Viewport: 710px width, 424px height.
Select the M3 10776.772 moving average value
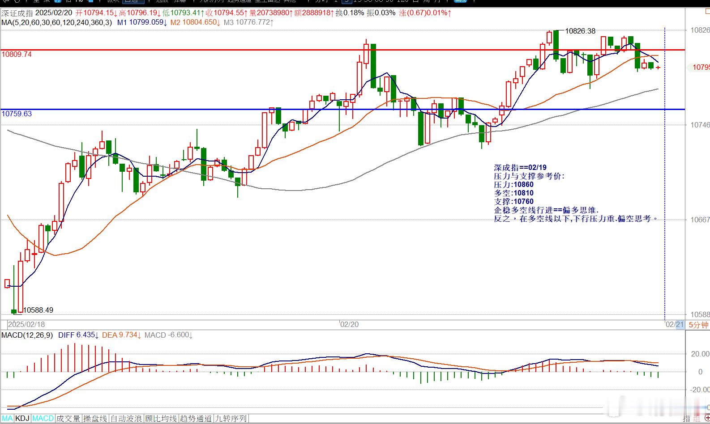249,22
